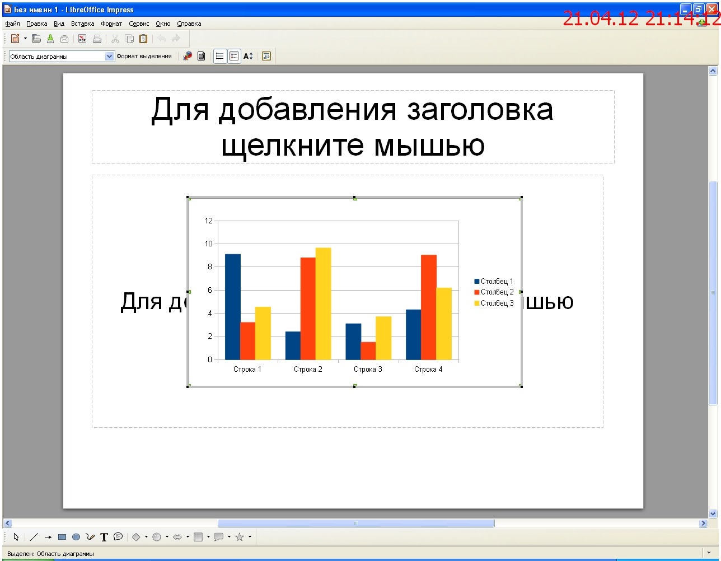This screenshot has height=561, width=721.
Task: Click the Print toolbar icon
Action: pos(97,39)
